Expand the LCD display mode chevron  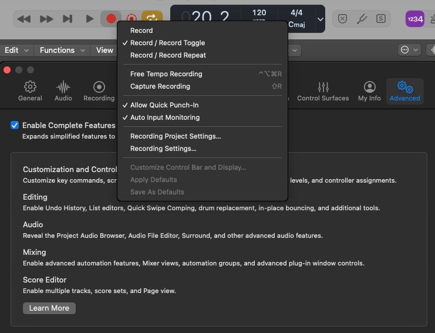(x=320, y=19)
